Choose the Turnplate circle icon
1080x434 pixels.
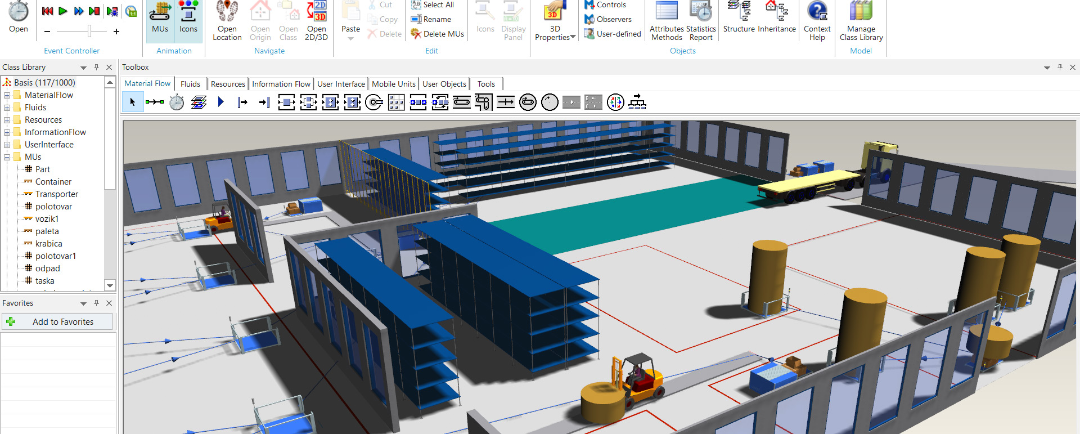(550, 102)
